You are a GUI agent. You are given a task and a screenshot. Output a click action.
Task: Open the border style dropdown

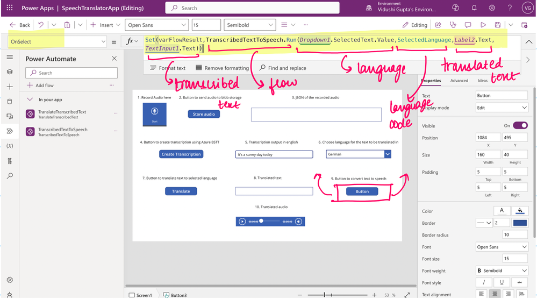(x=484, y=223)
